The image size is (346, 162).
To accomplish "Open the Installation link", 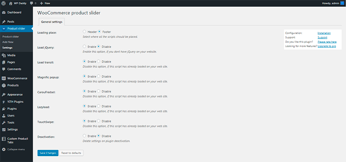I will pyautogui.click(x=324, y=33).
